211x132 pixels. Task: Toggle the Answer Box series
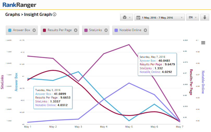(21, 30)
